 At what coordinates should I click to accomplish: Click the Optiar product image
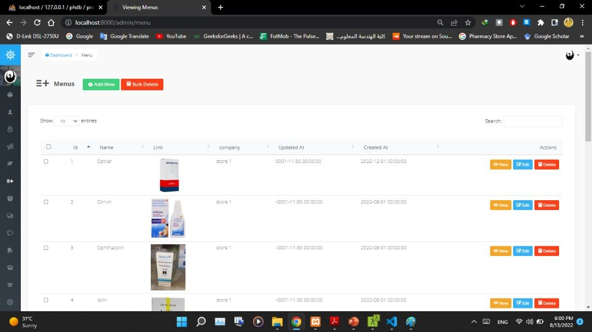point(169,175)
